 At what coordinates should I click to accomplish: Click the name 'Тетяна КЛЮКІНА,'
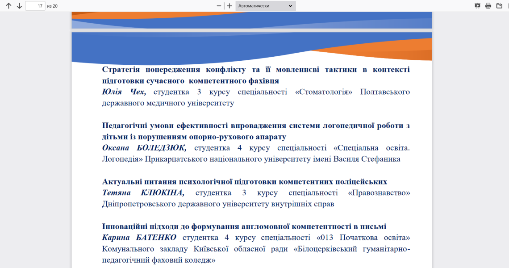pyautogui.click(x=143, y=193)
